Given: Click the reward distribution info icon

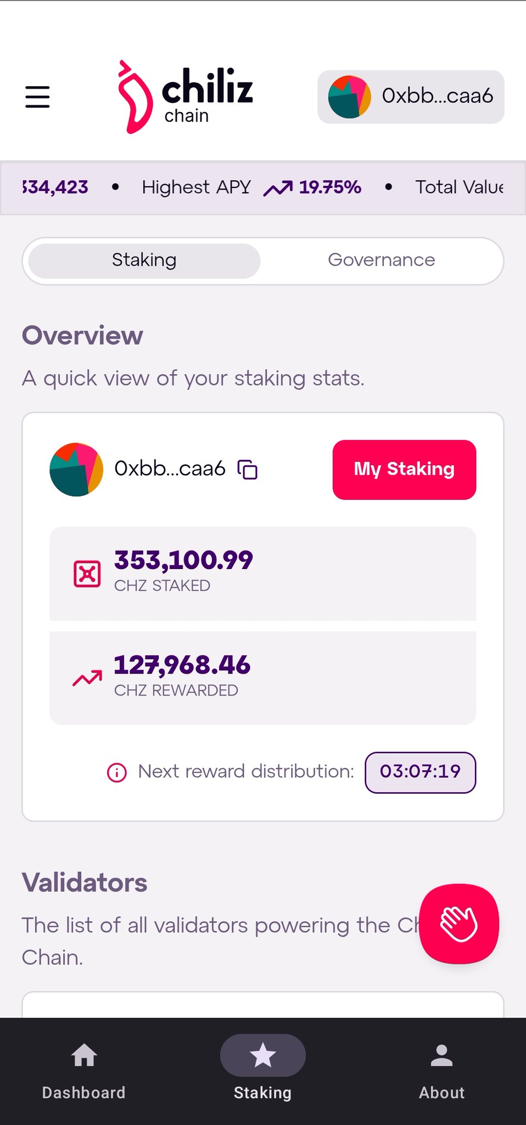Looking at the screenshot, I should click(x=116, y=772).
